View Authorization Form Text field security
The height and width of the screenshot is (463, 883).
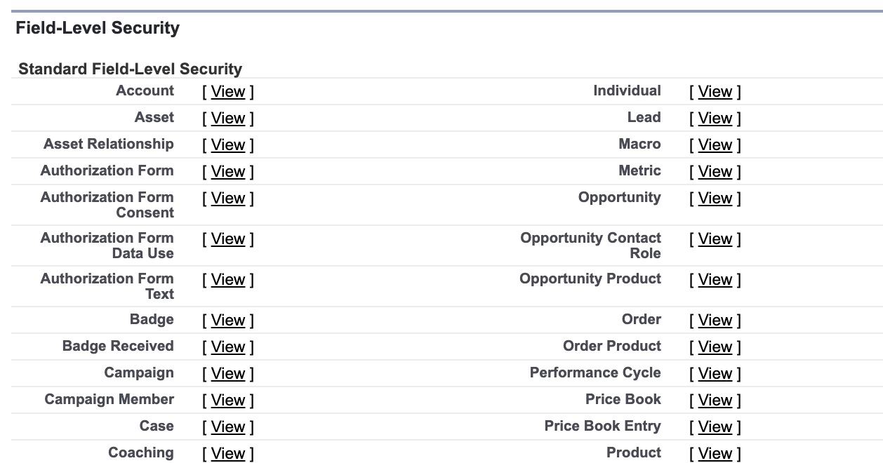pos(228,280)
